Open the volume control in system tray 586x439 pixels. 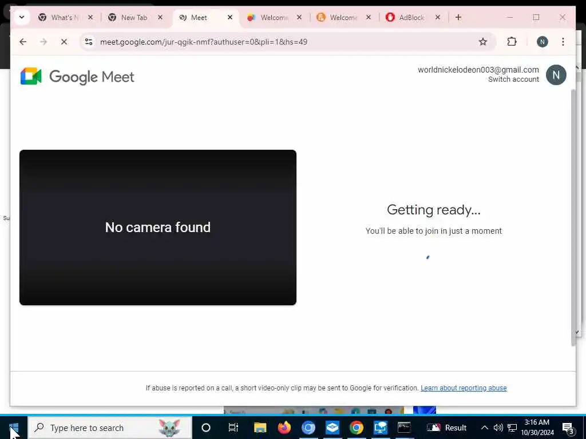click(498, 428)
